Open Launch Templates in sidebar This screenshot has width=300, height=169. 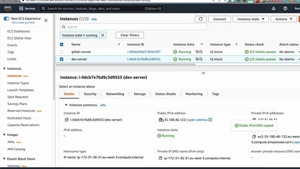click(21, 90)
